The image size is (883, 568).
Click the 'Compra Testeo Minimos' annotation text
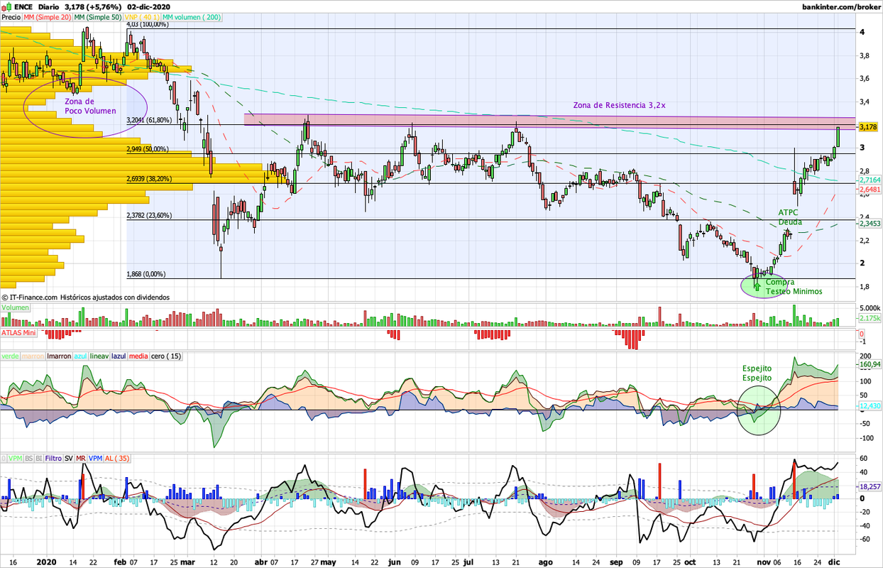(794, 287)
